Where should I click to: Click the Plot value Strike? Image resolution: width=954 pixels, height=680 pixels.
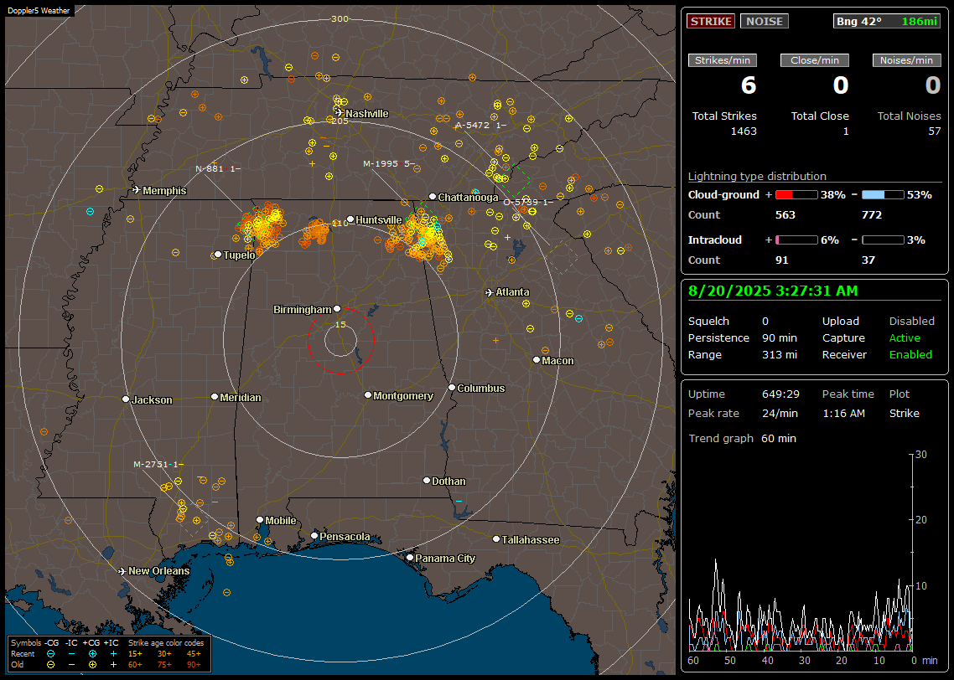(904, 413)
